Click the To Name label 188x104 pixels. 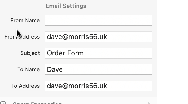click(28, 69)
